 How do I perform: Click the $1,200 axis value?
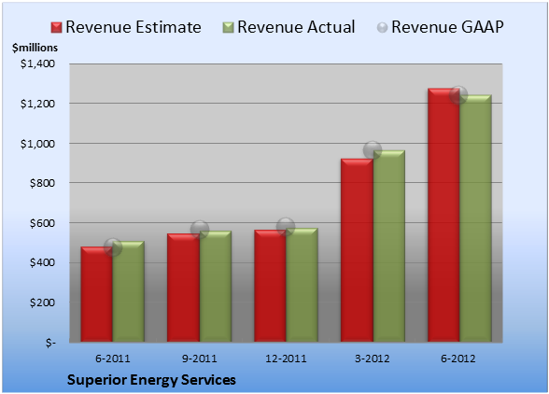click(37, 104)
